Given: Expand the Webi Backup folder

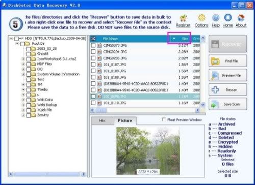Looking at the screenshot, I should coord(23,105).
